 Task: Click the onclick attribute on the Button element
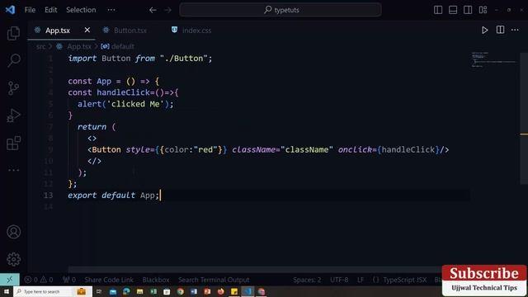[x=355, y=149]
